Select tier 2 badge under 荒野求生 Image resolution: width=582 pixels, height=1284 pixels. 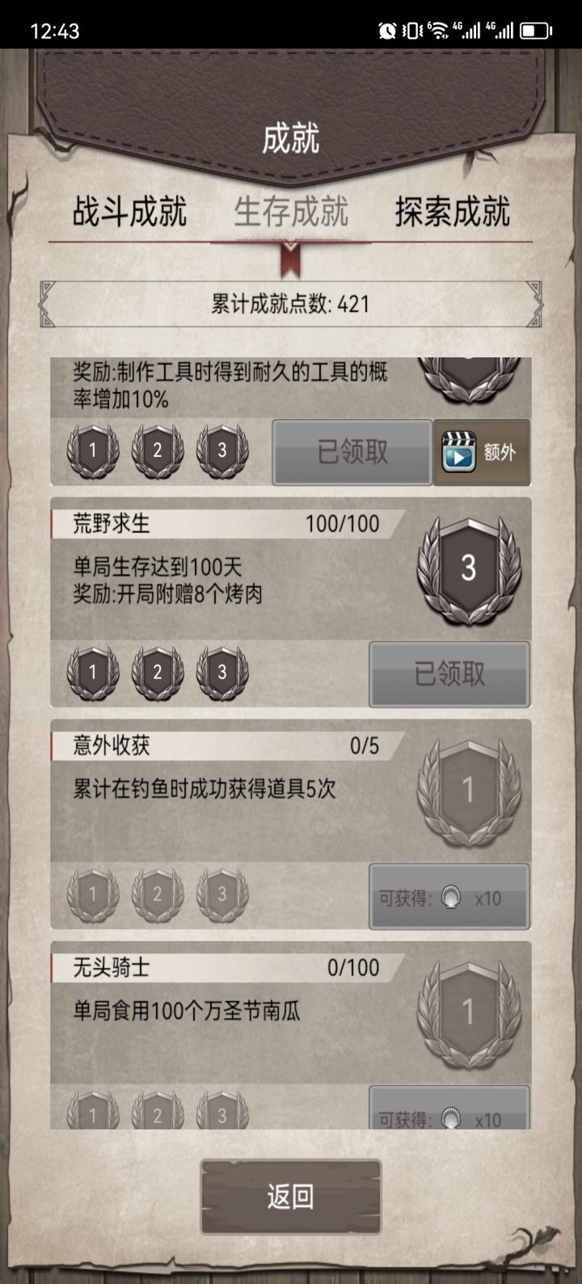point(158,673)
